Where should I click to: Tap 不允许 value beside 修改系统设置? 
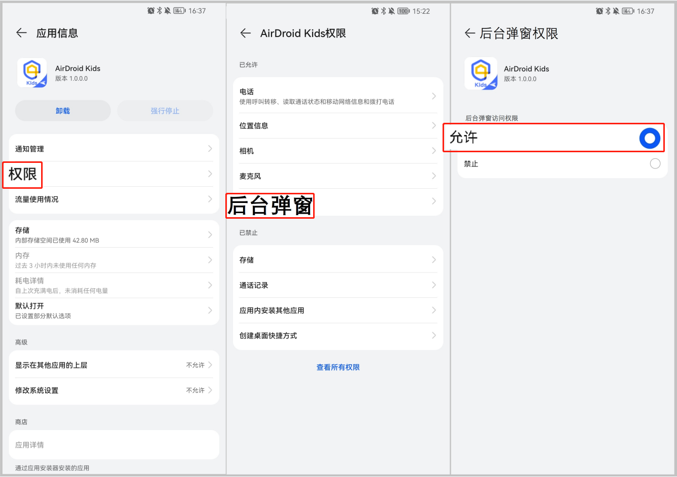pos(195,390)
